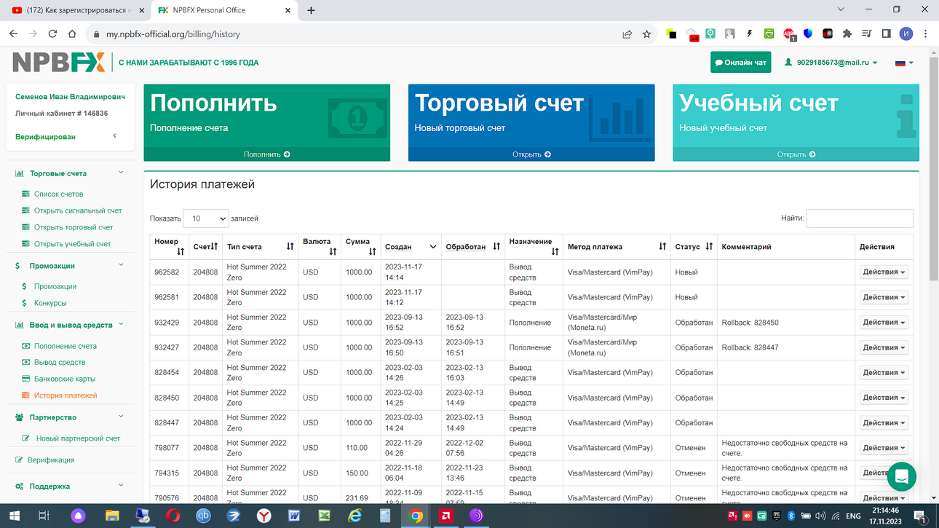Sort table by Счет column
Viewport: 939px width, 528px height.
pyautogui.click(x=205, y=247)
